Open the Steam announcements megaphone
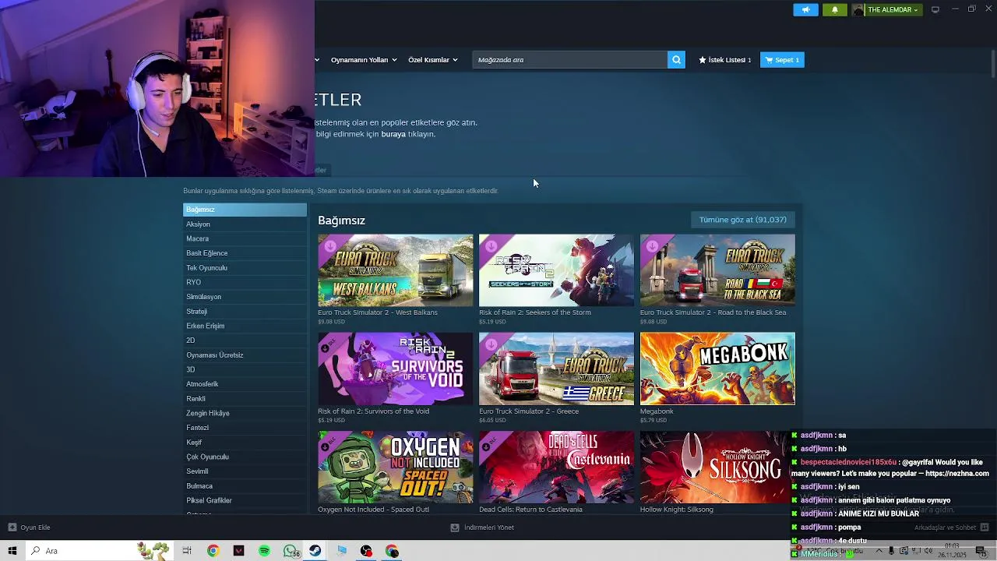This screenshot has width=997, height=561. (805, 10)
